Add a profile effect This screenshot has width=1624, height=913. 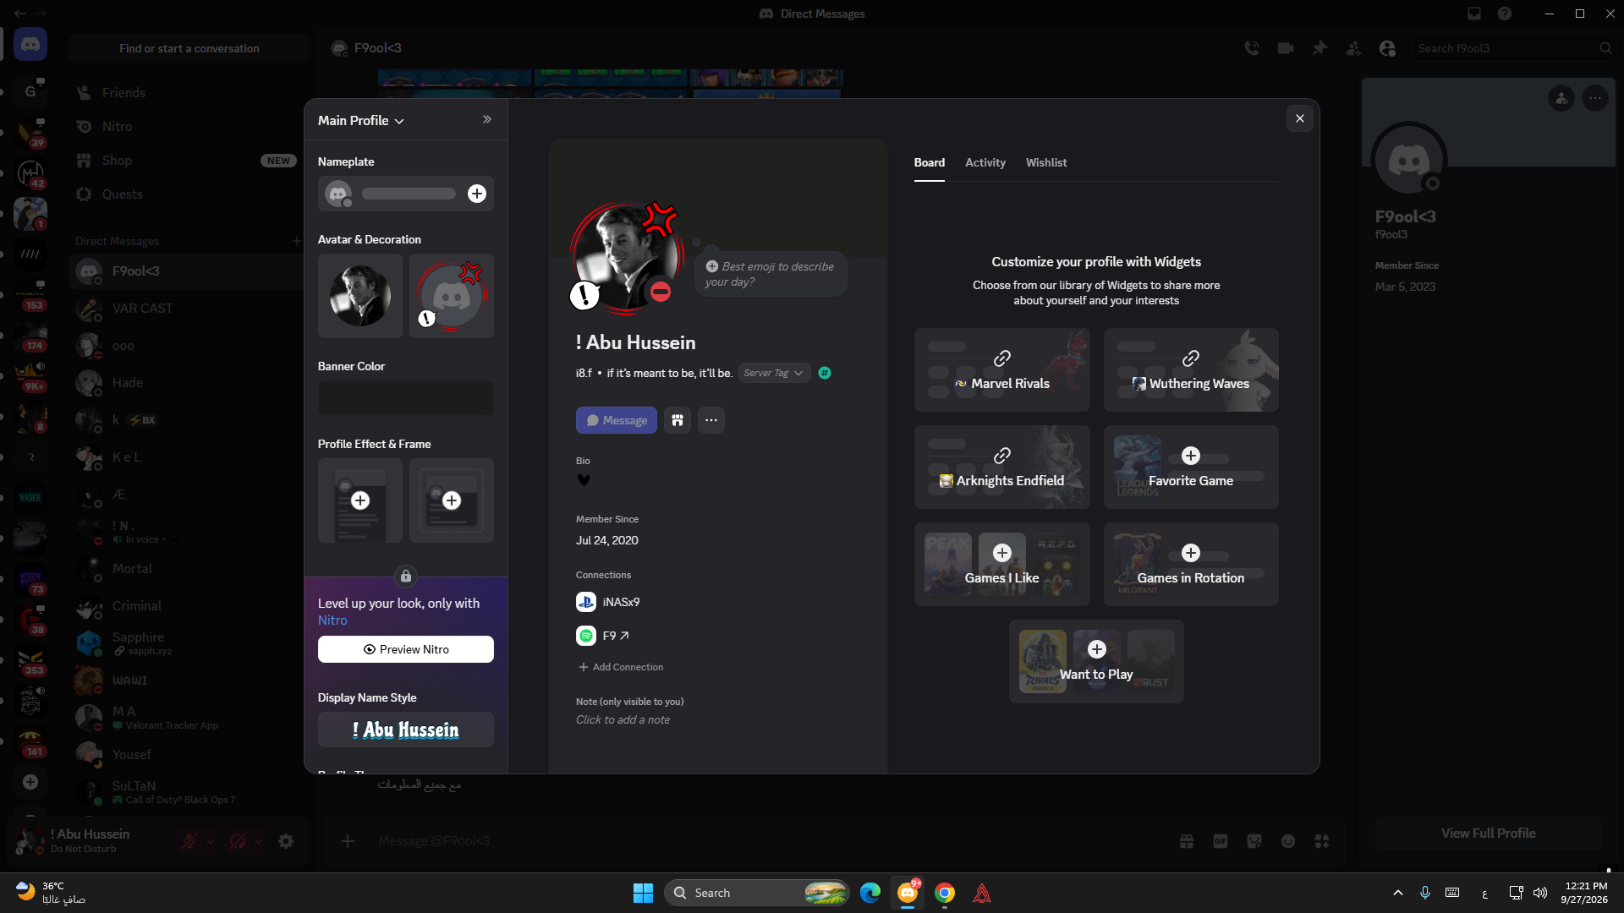[360, 500]
